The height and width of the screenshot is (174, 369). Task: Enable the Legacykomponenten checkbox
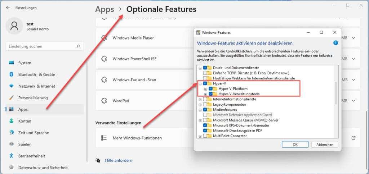(x=205, y=104)
